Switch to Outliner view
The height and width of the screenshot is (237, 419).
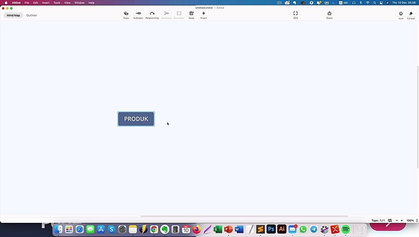(32, 15)
